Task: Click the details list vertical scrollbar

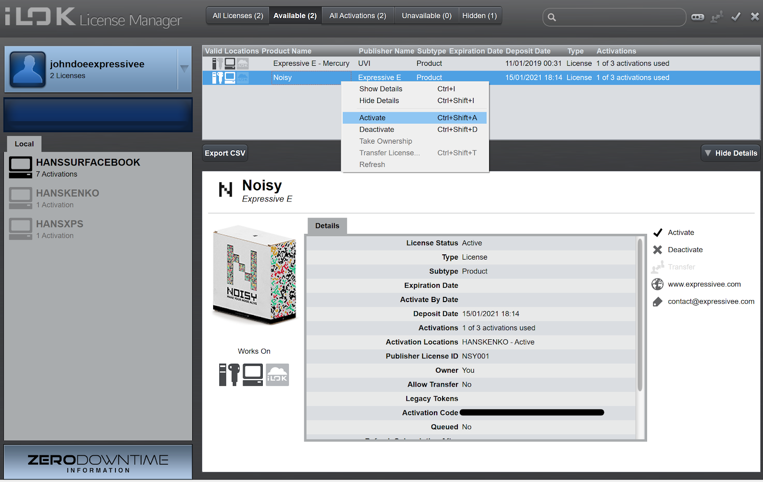Action: pyautogui.click(x=640, y=315)
